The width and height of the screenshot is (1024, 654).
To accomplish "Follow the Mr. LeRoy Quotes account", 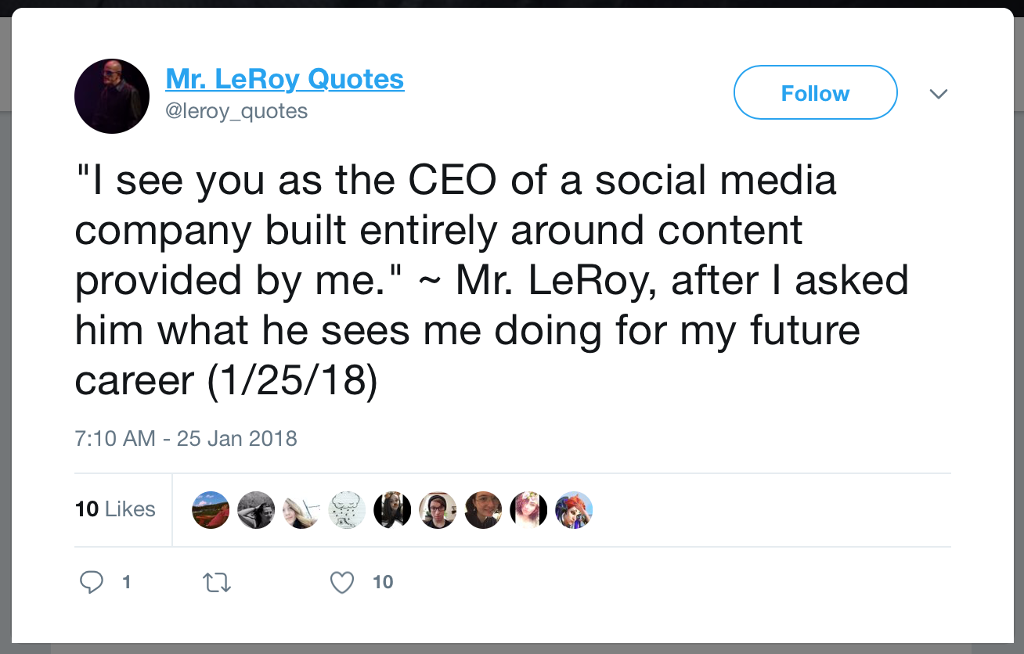I will [x=815, y=93].
